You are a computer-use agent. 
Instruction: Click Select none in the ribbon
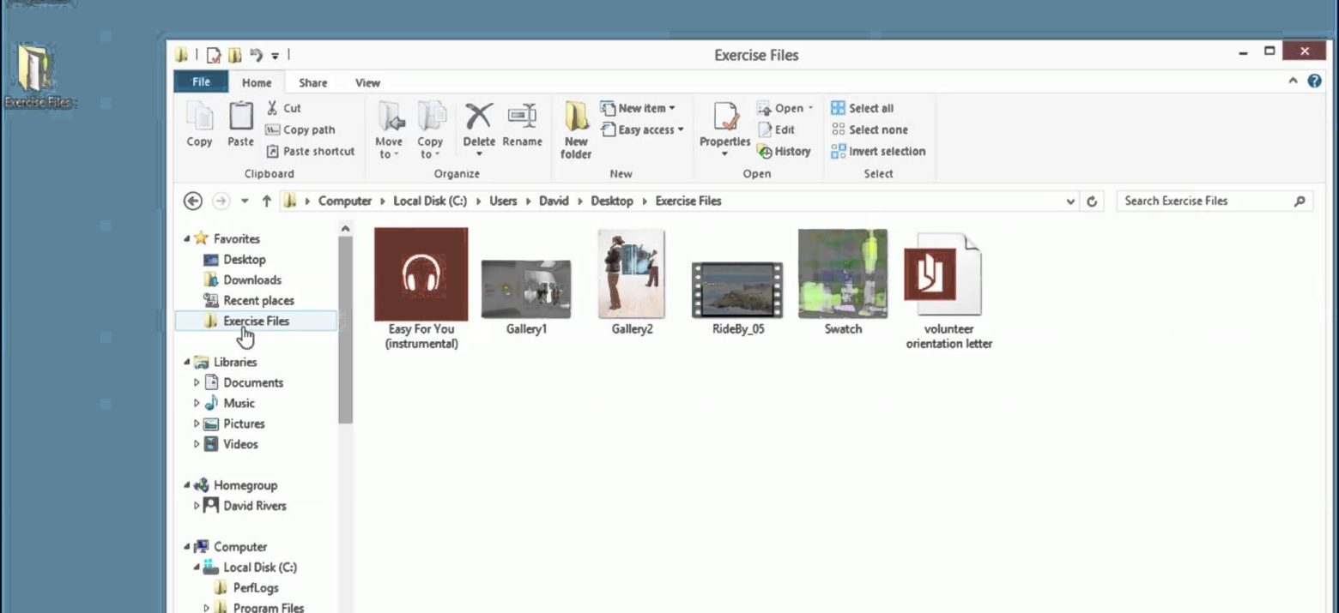point(869,130)
